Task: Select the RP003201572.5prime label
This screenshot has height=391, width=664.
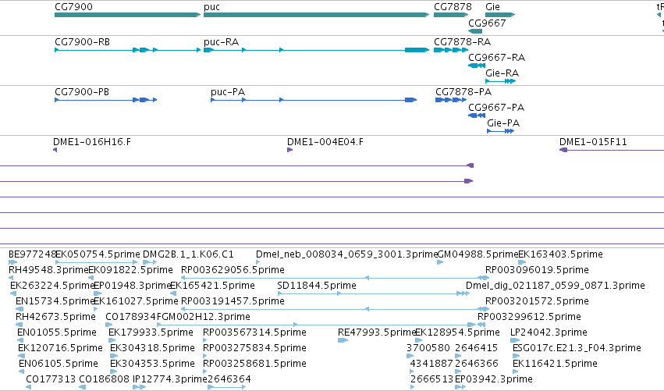Action: tap(537, 301)
